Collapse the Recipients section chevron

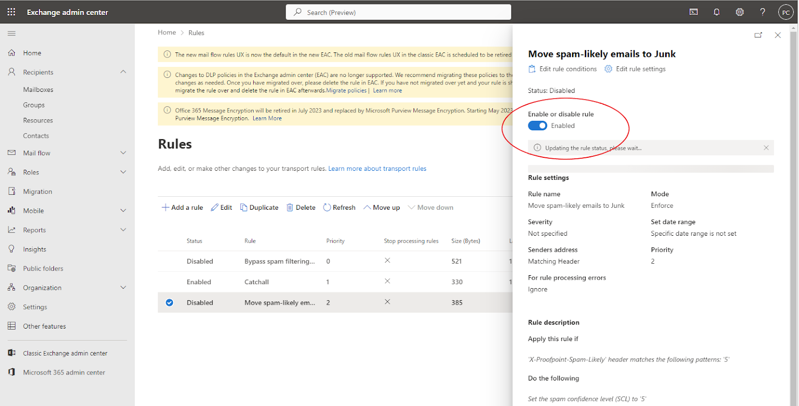click(123, 72)
